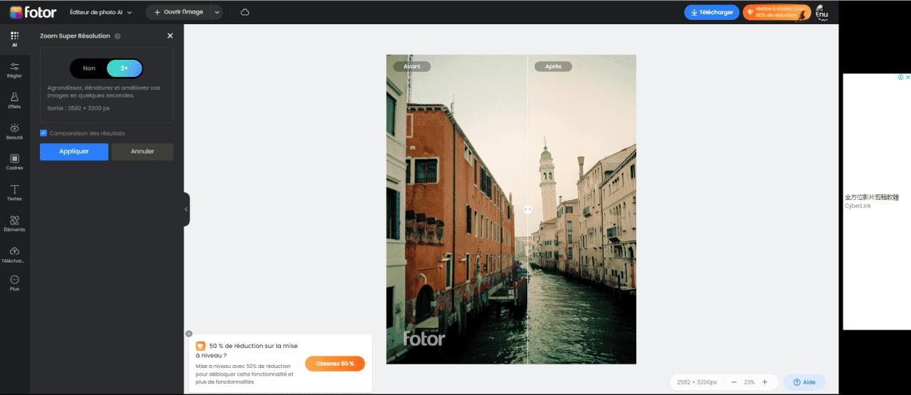Open the Éléments panel
911x395 pixels.
click(14, 223)
